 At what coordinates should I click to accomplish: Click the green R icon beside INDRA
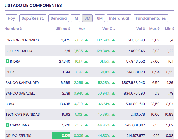point(7,61)
